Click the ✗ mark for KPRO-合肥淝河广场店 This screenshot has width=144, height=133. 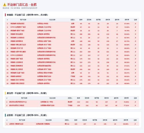135,27
